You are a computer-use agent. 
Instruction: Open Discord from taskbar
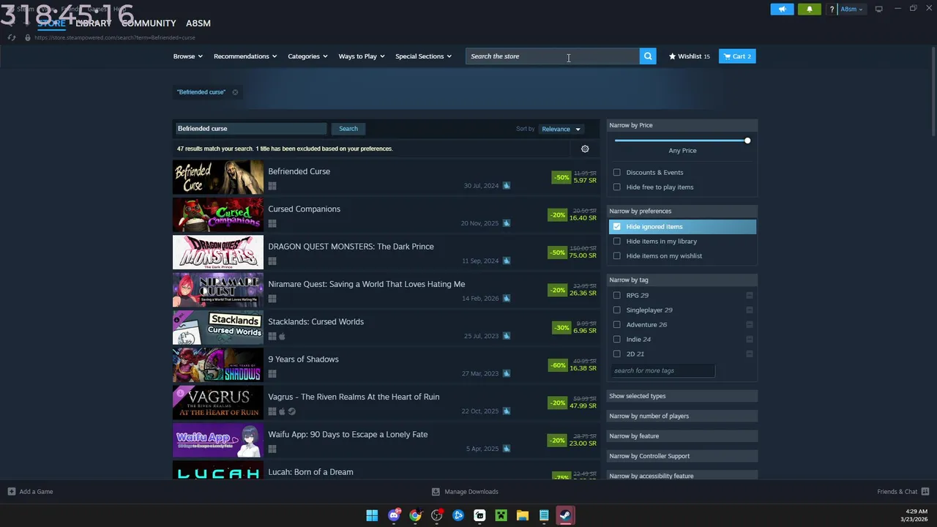click(394, 515)
